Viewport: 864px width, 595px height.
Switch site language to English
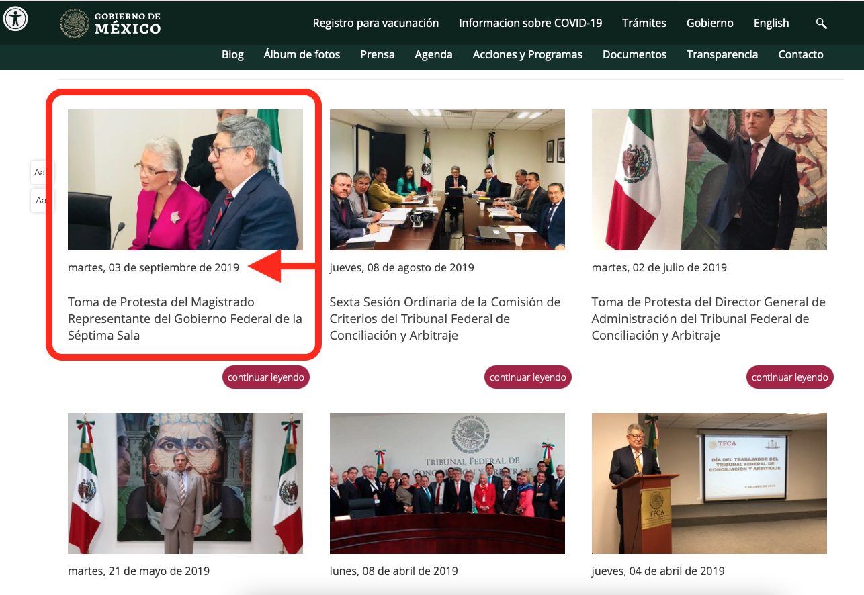[771, 23]
